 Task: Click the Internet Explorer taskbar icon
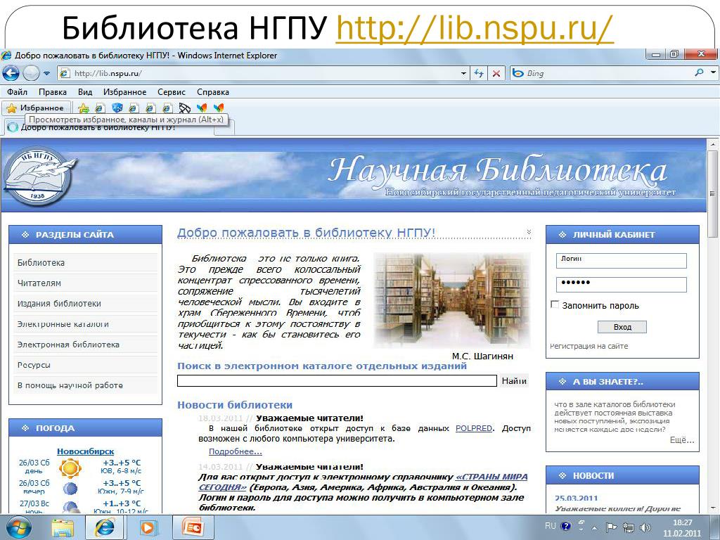pos(104,527)
